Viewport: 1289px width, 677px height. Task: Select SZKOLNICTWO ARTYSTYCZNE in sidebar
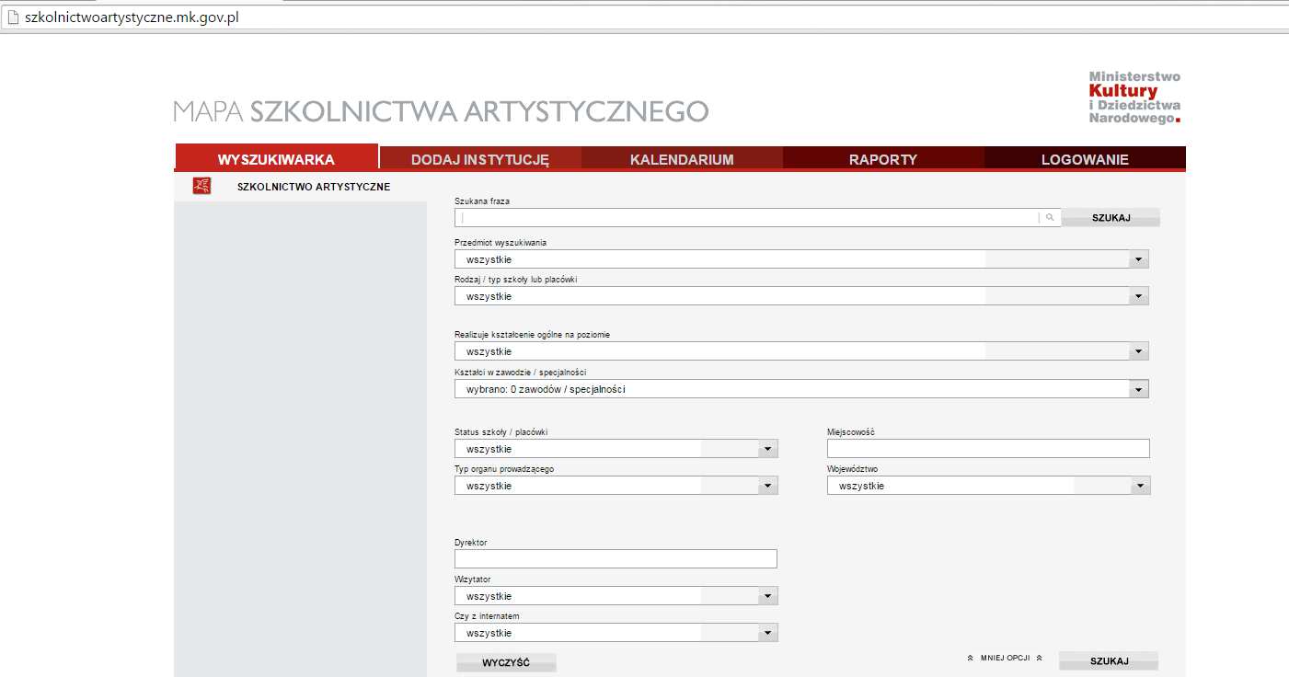[x=314, y=187]
